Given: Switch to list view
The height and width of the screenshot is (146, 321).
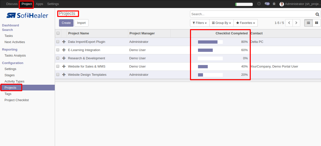Looking at the screenshot, I should tap(308, 23).
